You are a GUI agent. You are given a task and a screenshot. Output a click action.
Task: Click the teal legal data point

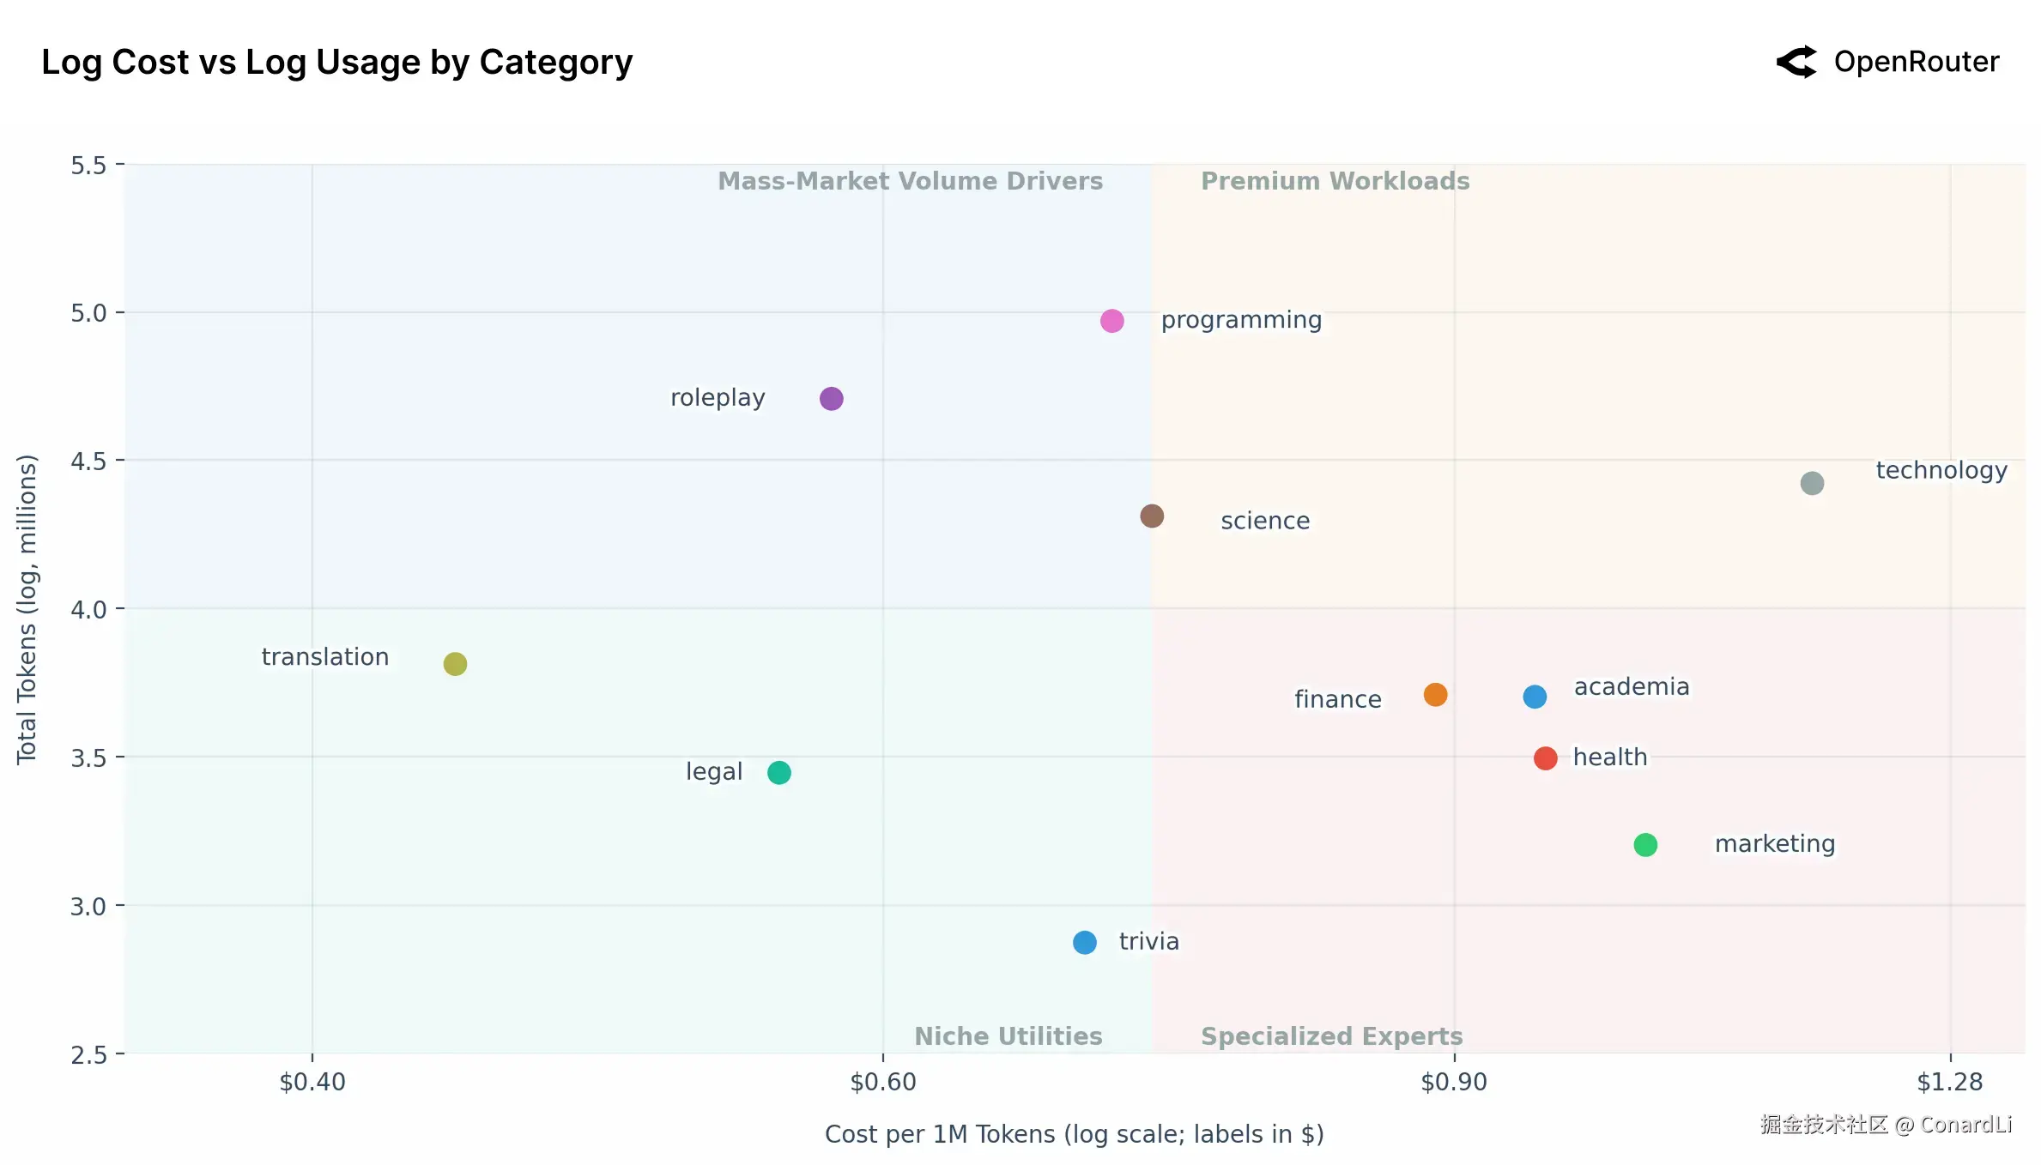(778, 773)
